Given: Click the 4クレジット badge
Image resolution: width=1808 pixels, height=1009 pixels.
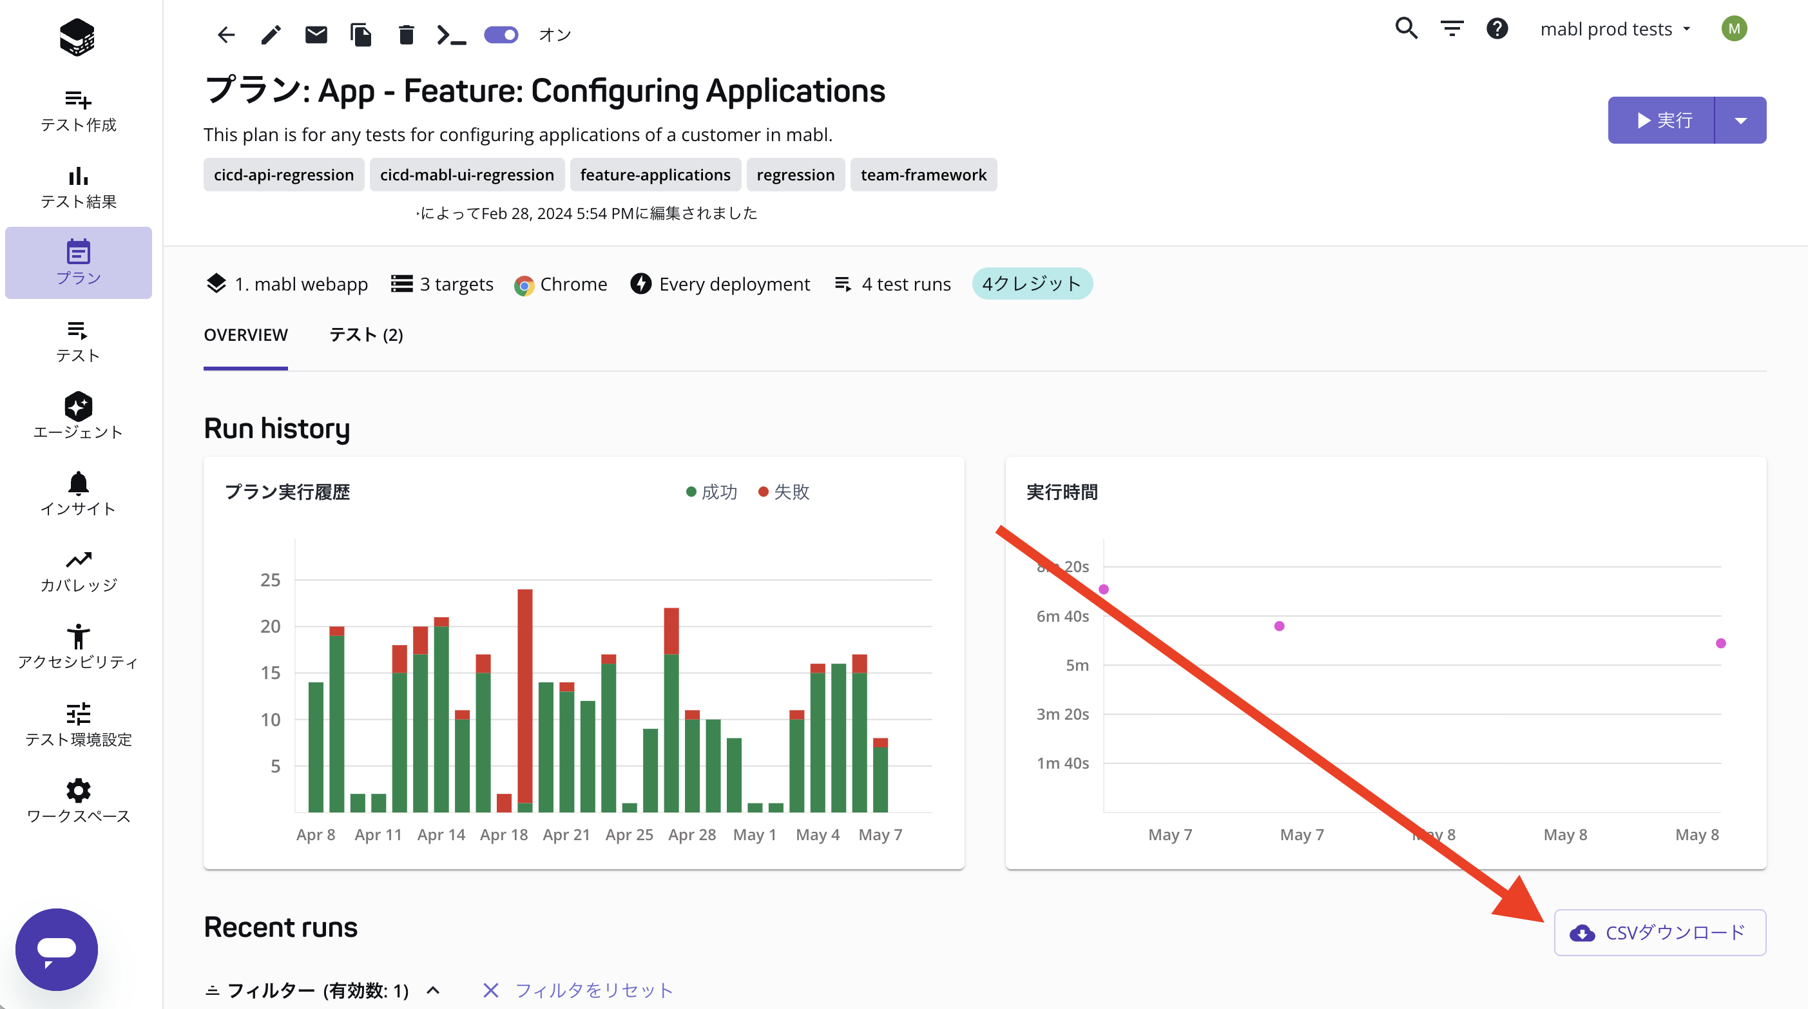Looking at the screenshot, I should tap(1032, 283).
